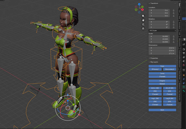
Task: Lock Location Y with padlock icon
Action: (x=173, y=13)
